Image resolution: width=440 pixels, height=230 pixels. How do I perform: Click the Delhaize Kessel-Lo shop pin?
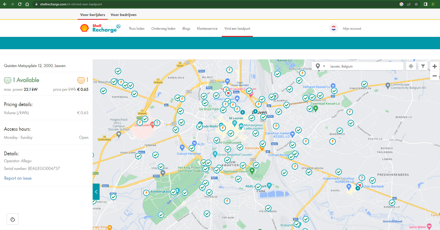click(333, 86)
